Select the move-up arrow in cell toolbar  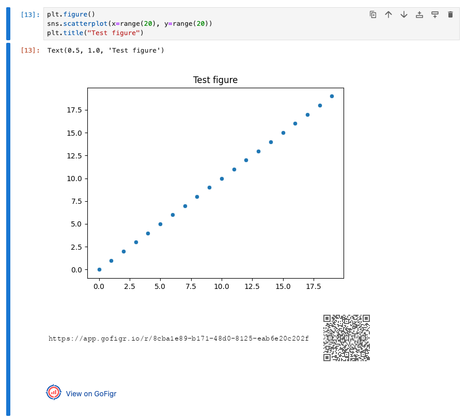point(388,14)
